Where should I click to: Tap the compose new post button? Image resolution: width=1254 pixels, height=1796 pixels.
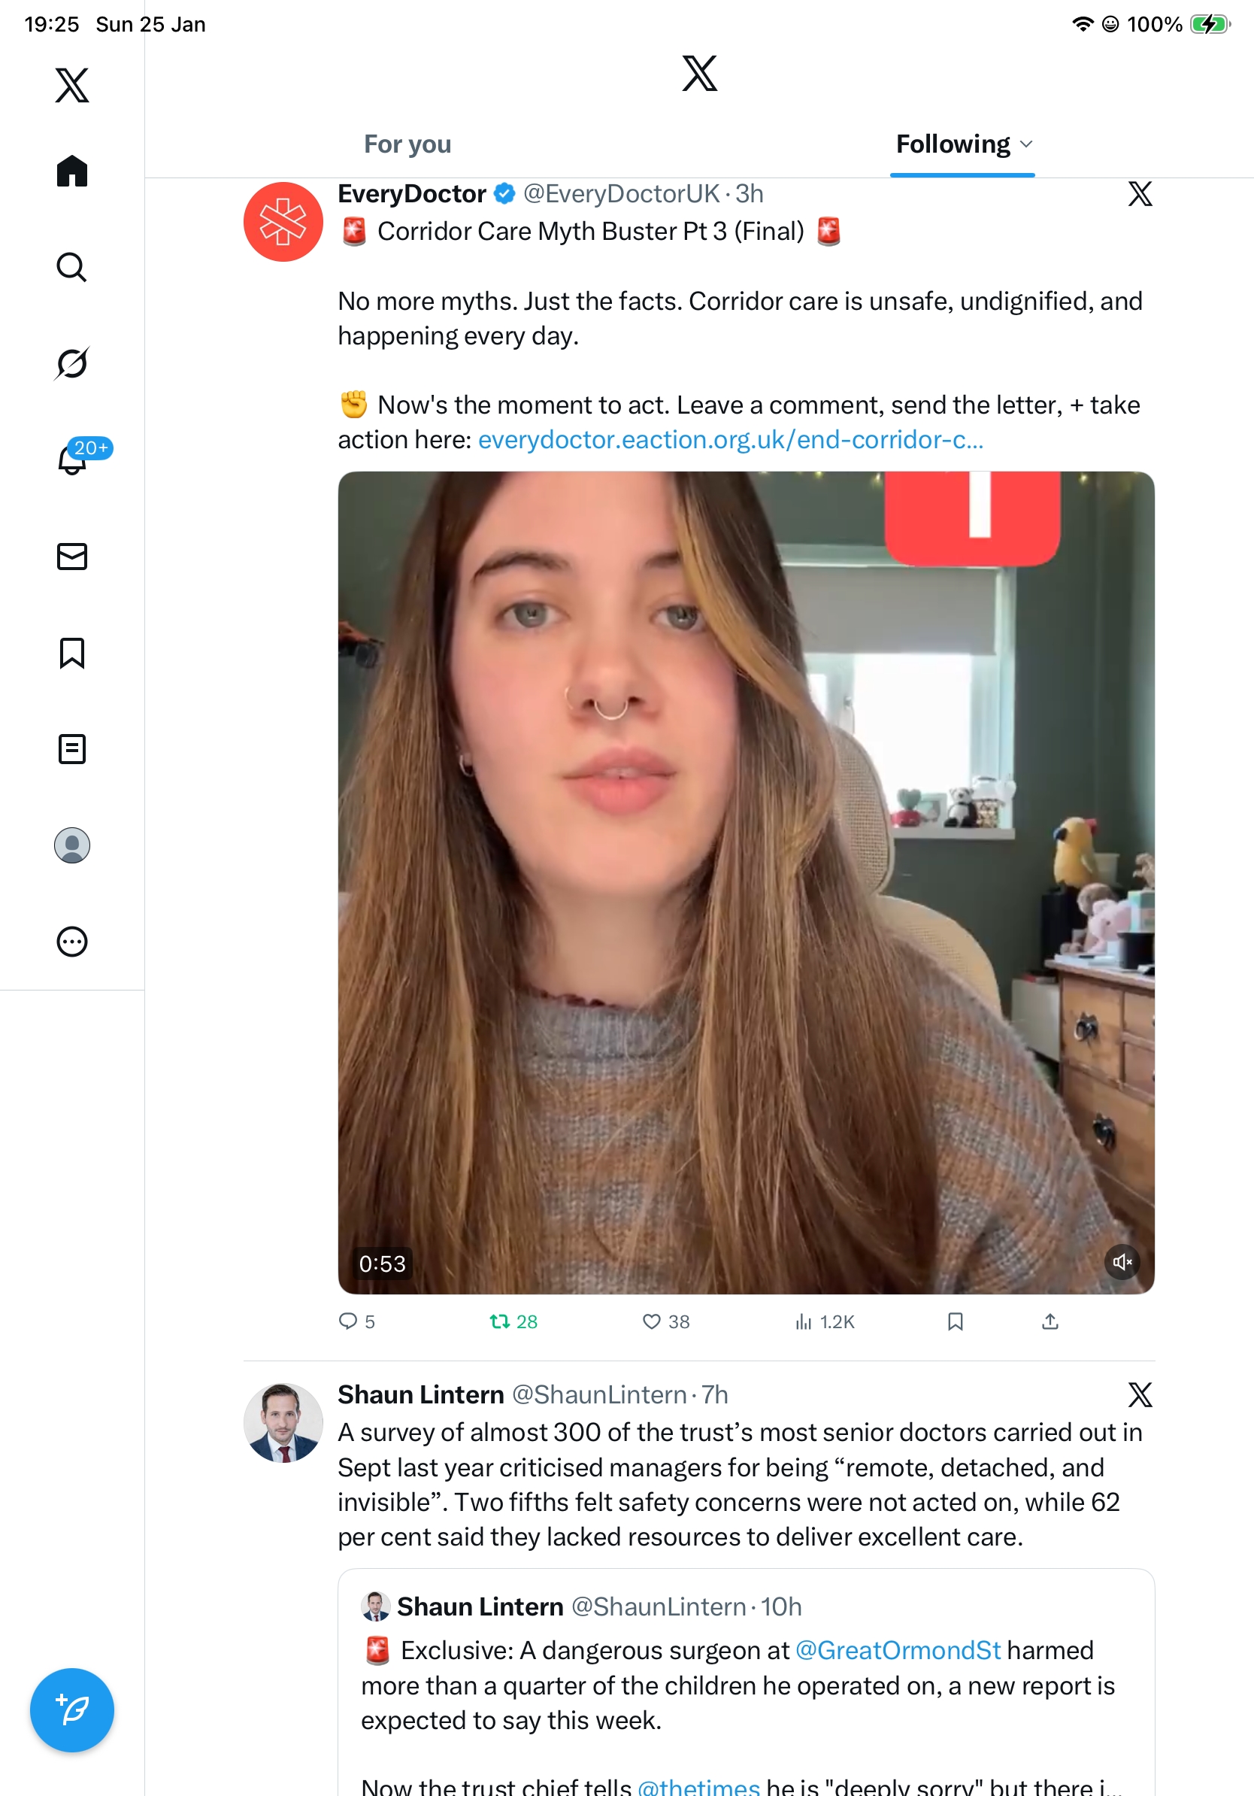[x=72, y=1710]
